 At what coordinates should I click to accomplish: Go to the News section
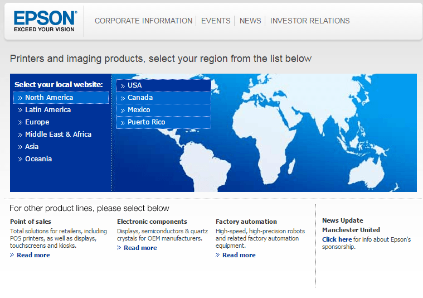point(250,21)
